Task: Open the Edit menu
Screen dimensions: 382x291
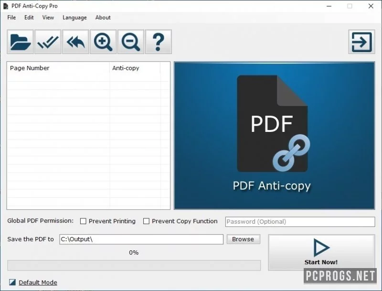Action: 29,18
